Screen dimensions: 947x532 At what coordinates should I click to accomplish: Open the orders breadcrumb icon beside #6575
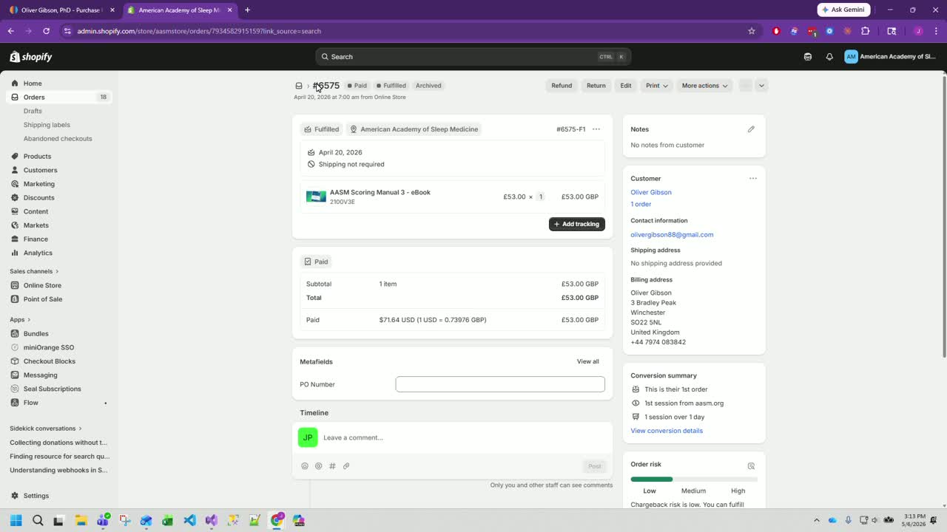(299, 86)
